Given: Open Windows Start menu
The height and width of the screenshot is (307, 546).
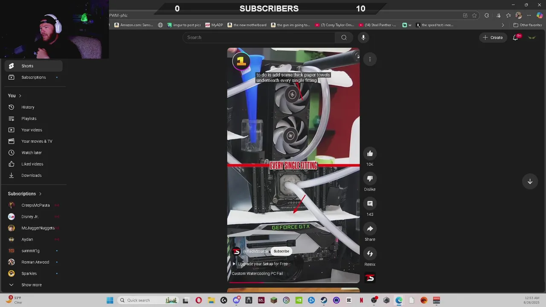Looking at the screenshot, I should point(110,300).
